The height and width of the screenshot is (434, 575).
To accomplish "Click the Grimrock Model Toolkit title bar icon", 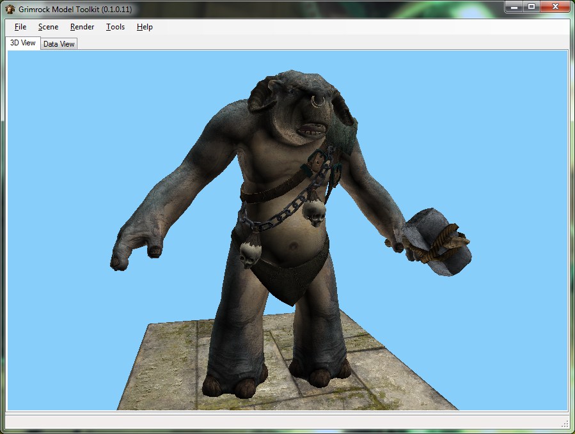I will (10, 9).
